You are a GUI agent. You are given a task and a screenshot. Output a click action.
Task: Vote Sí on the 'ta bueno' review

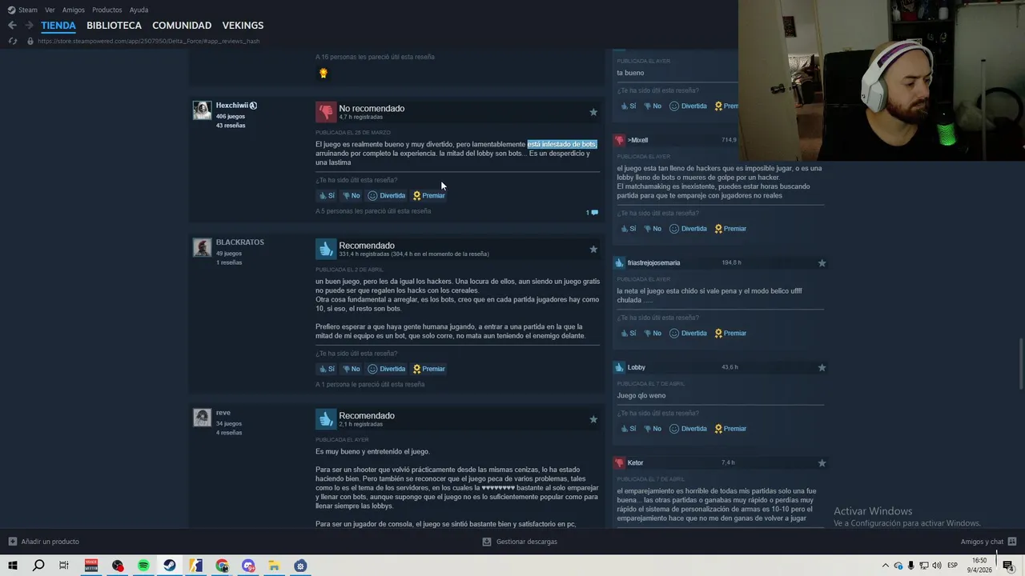coord(629,106)
